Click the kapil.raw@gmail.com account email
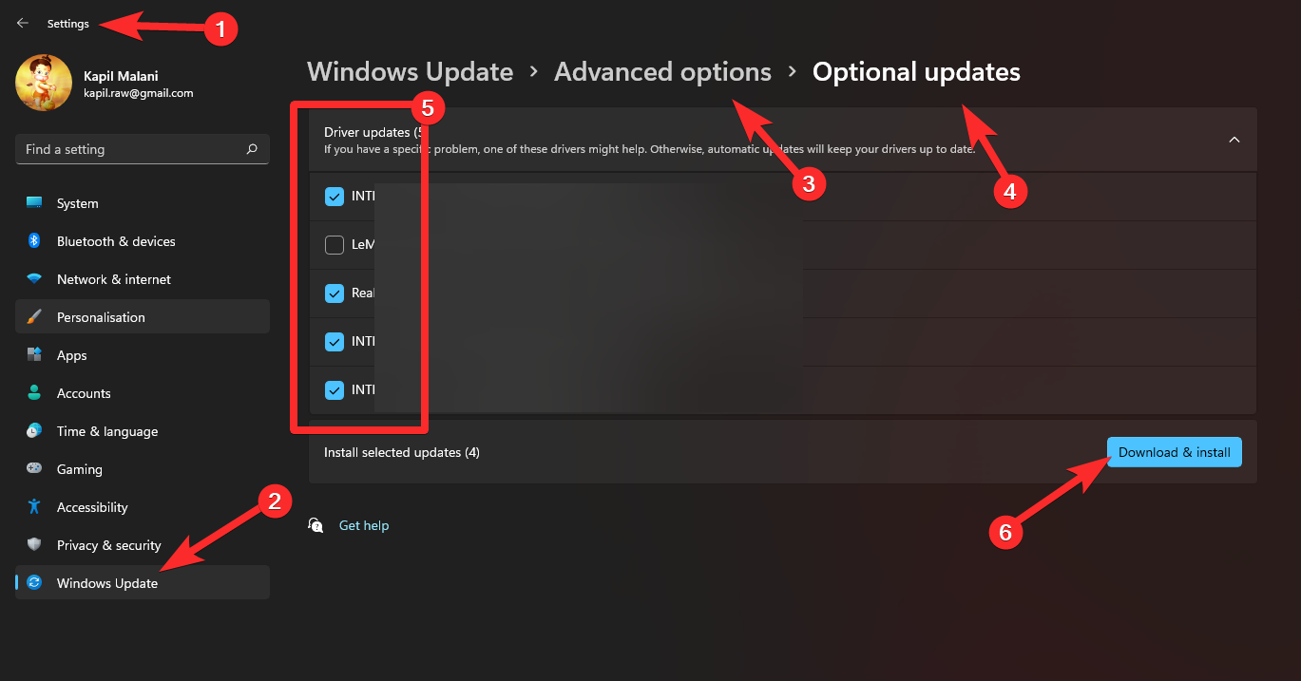This screenshot has height=681, width=1301. [x=139, y=93]
